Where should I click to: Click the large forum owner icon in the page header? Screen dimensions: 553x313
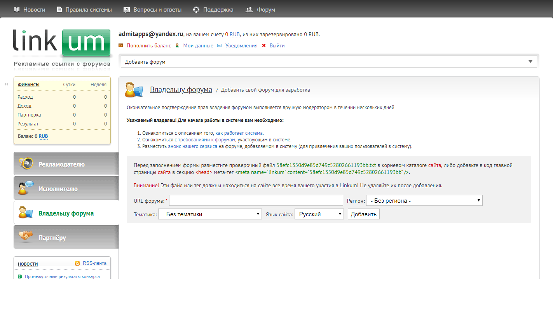point(134,90)
